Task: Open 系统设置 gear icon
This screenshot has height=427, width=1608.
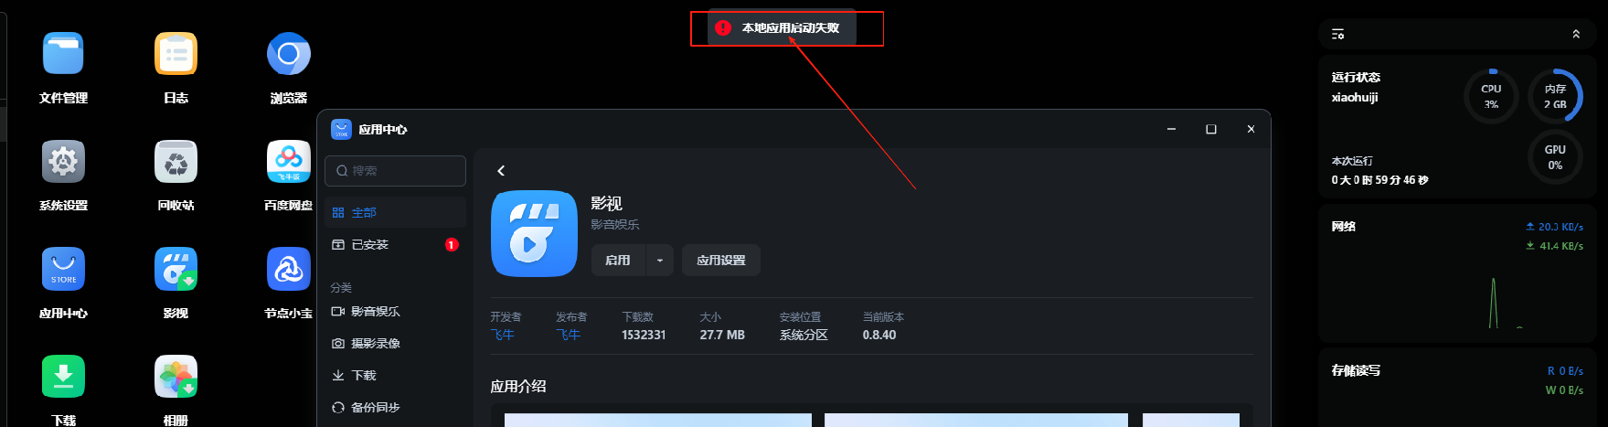Action: pos(63,162)
